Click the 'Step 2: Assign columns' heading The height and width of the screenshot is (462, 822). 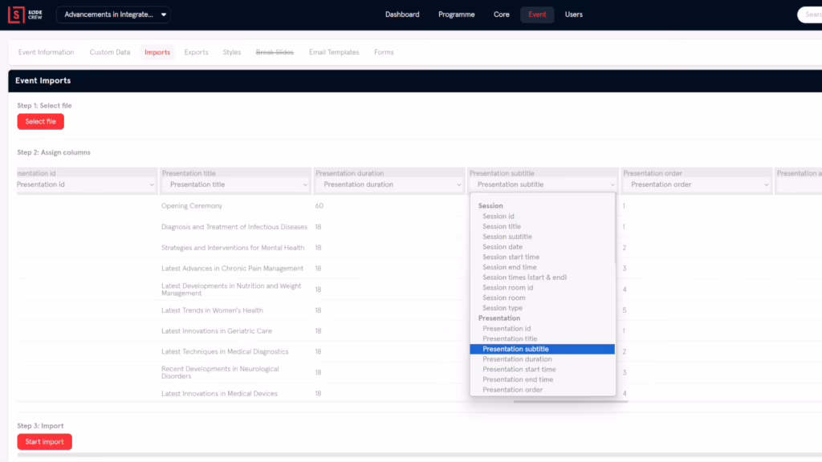coord(54,152)
